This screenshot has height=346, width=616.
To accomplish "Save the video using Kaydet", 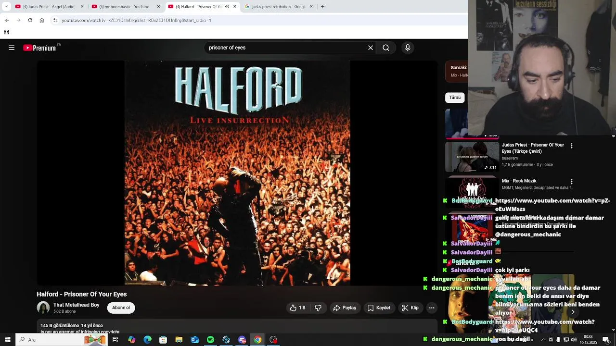I will click(379, 308).
